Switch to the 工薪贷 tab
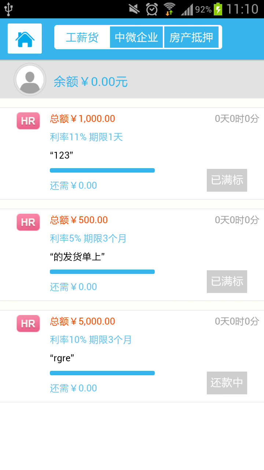 pyautogui.click(x=82, y=37)
